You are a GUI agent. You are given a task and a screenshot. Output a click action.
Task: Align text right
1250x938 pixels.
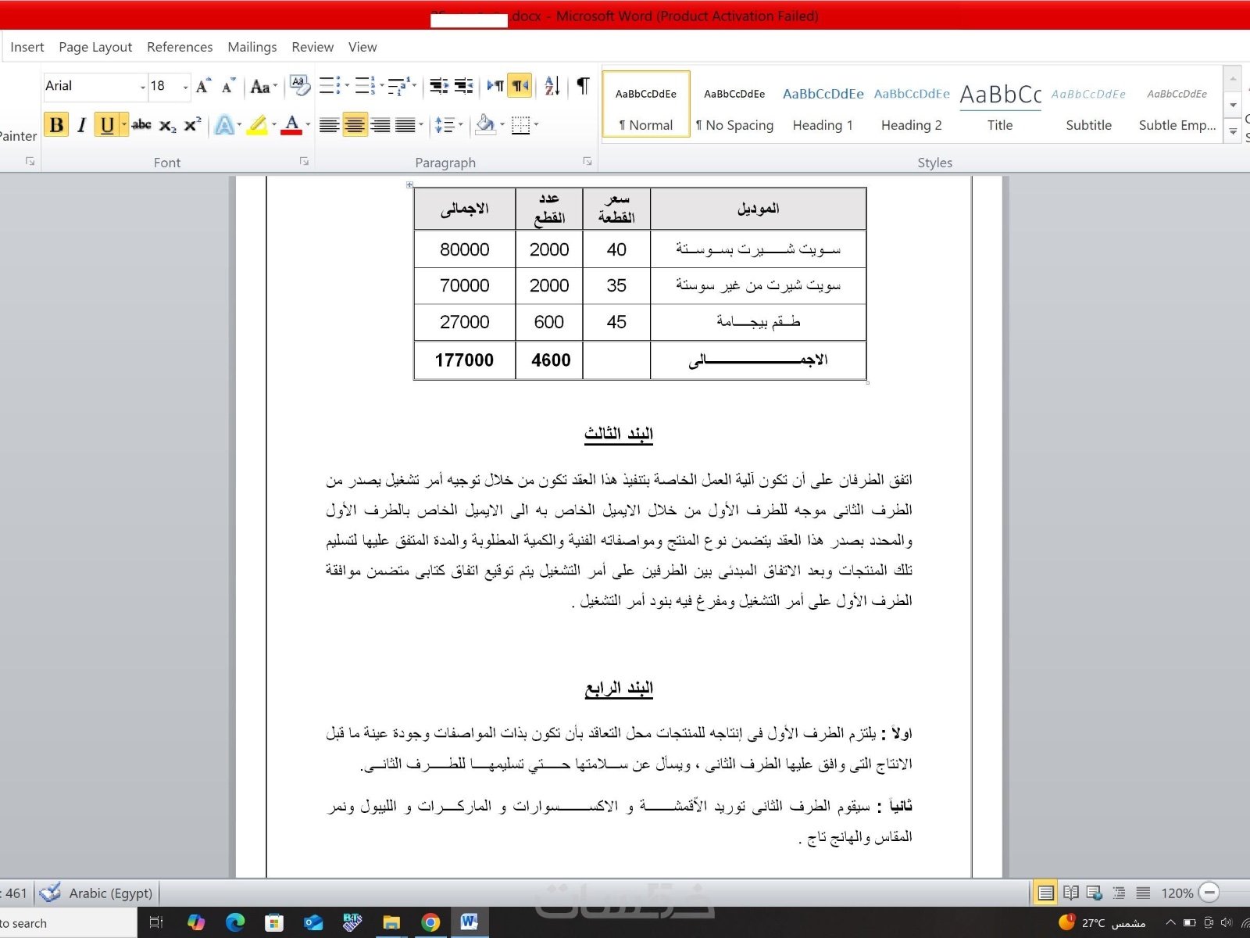380,125
